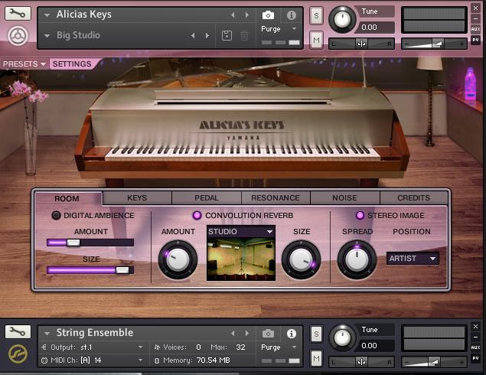
Task: Mute the Alicias Keys instrument
Action: (316, 40)
